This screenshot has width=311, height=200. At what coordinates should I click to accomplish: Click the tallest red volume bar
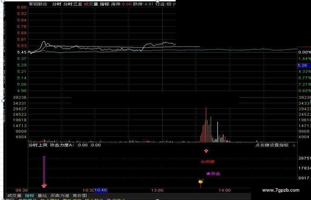click(206, 125)
